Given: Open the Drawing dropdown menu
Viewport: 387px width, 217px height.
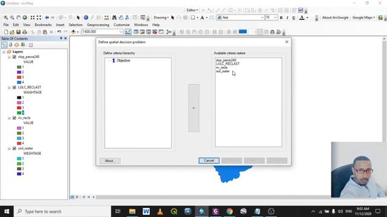Looking at the screenshot, I should [161, 17].
